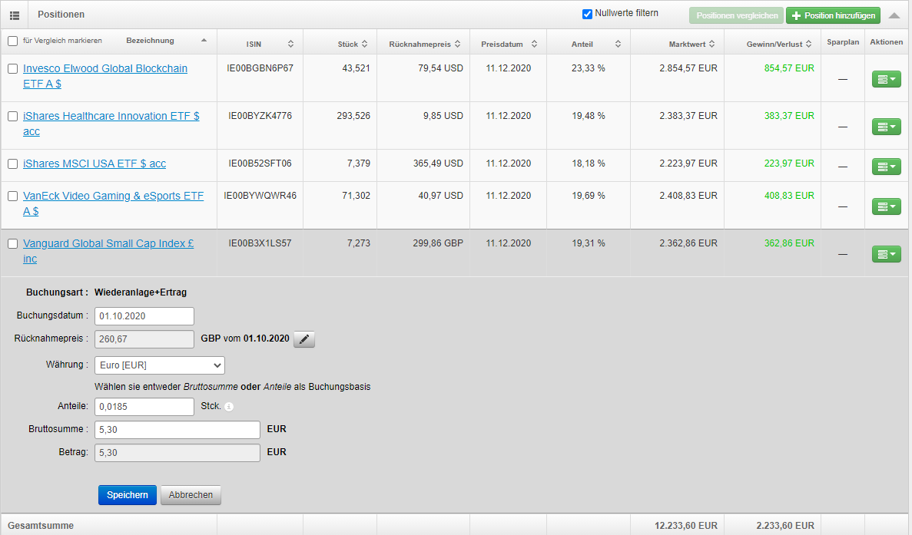Mark VanEck Video Gaming ETF for comparison
The width and height of the screenshot is (912, 535).
(x=12, y=196)
